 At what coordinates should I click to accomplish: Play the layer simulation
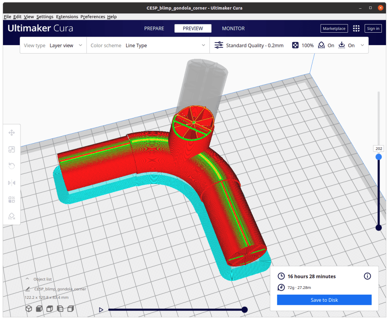(x=101, y=310)
